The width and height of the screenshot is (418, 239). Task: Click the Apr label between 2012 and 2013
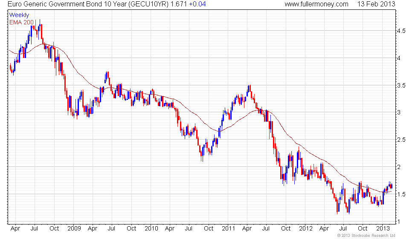tap(324, 229)
